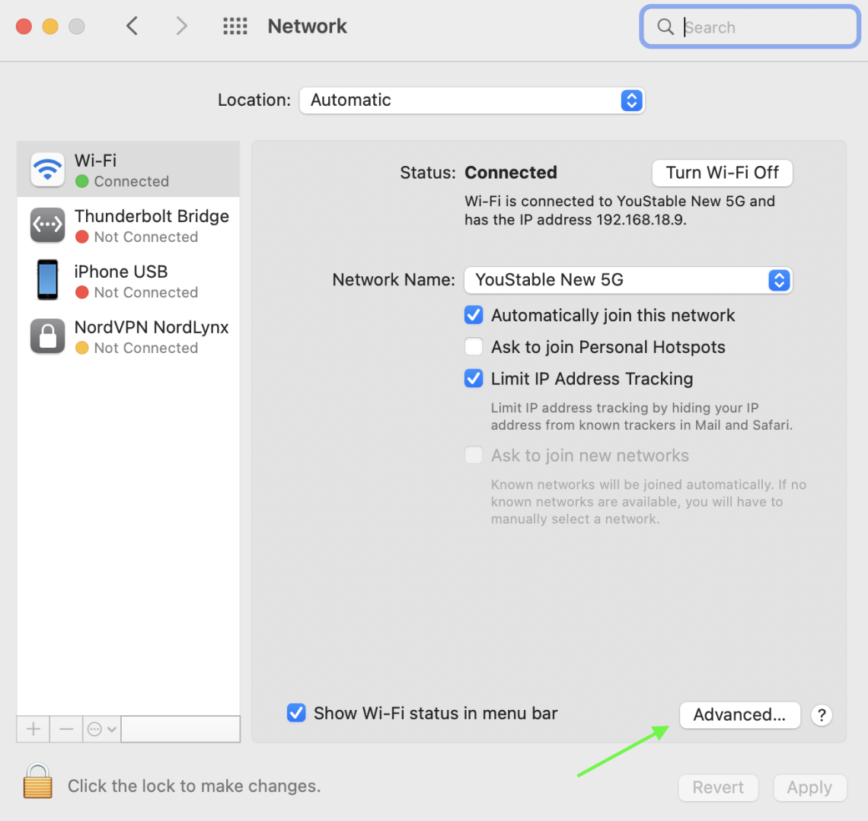
Task: Click the help question mark button
Action: 822,715
